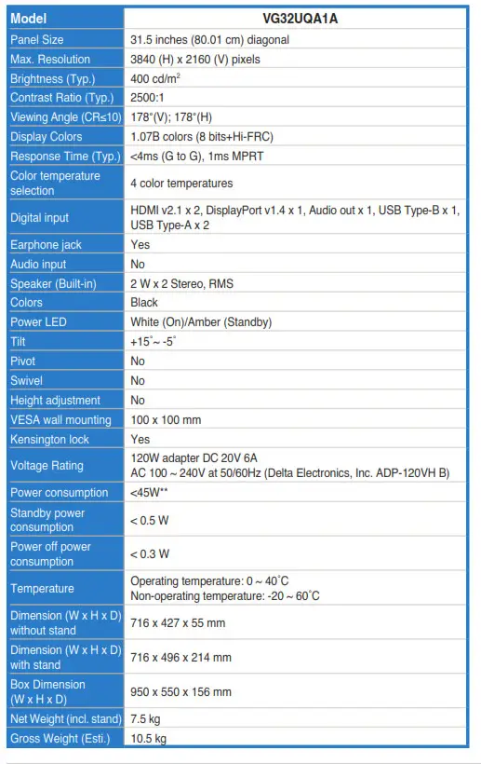Click the Black color value
Image resolution: width=481 pixels, height=764 pixels.
(144, 303)
